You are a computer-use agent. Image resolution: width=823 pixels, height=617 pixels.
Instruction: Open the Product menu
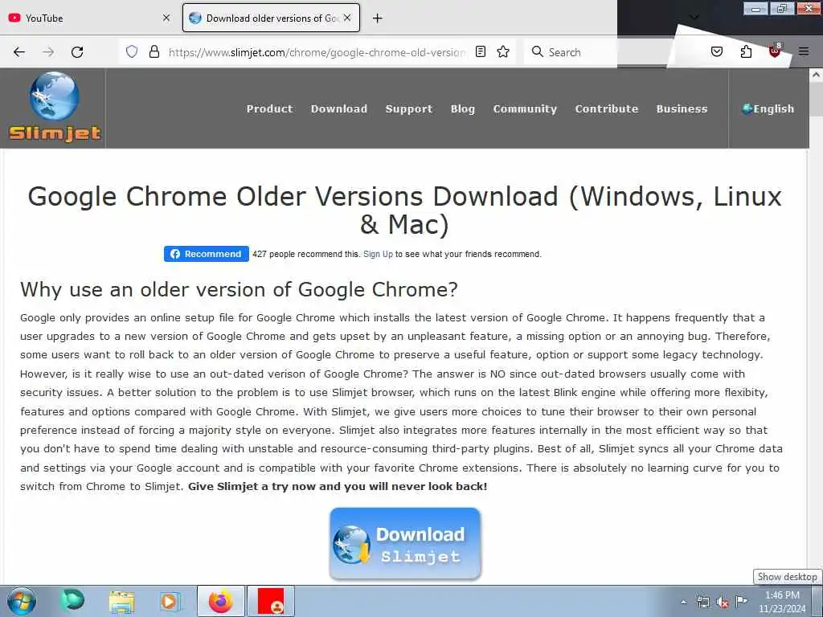pyautogui.click(x=270, y=108)
